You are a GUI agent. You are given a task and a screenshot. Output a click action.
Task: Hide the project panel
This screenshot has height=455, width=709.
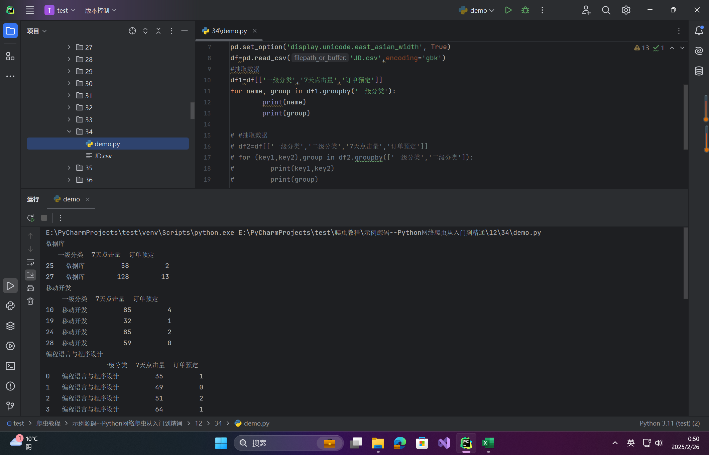pyautogui.click(x=185, y=31)
